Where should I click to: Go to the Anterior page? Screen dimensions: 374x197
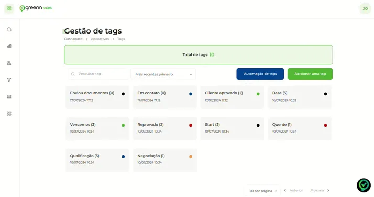(294, 190)
